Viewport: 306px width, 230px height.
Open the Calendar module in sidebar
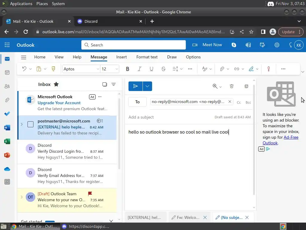[x=7, y=72]
